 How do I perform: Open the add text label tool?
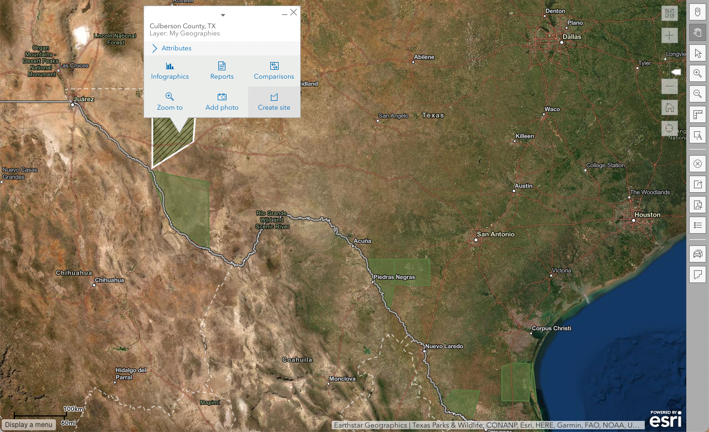pyautogui.click(x=697, y=136)
